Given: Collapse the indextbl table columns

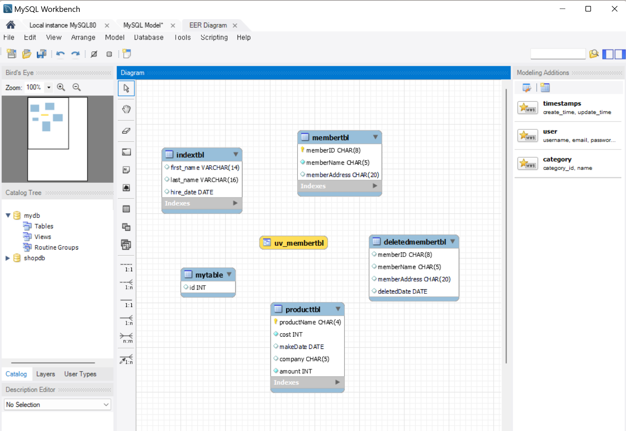Looking at the screenshot, I should [x=236, y=154].
